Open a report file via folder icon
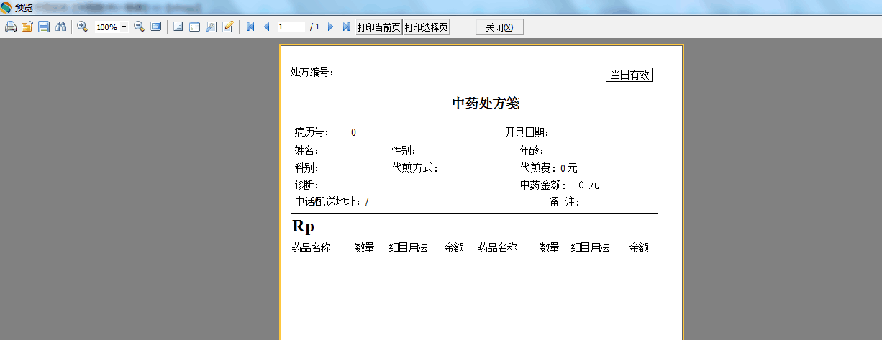This screenshot has height=340, width=882. point(27,27)
